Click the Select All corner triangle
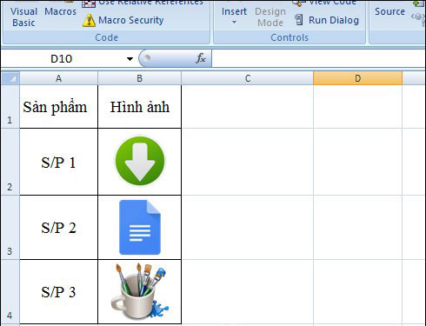This screenshot has width=426, height=326. click(10, 78)
